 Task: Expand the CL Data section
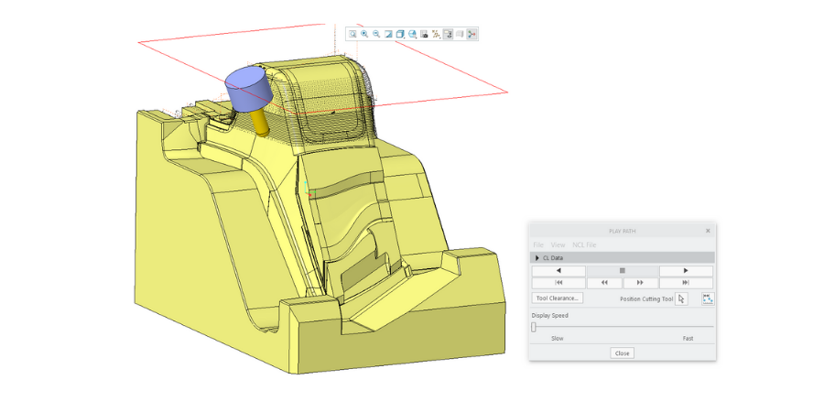[537, 258]
